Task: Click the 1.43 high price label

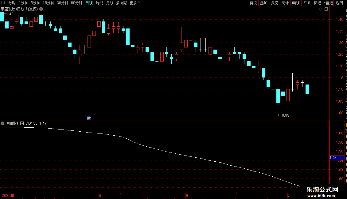Action: (10, 14)
